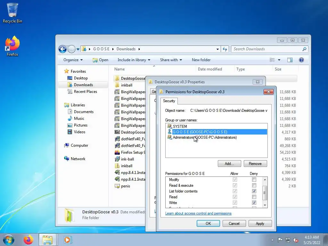Select the zipped inkball archive icon

click(117, 166)
